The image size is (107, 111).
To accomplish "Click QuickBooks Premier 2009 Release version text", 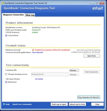I will point(46,27).
